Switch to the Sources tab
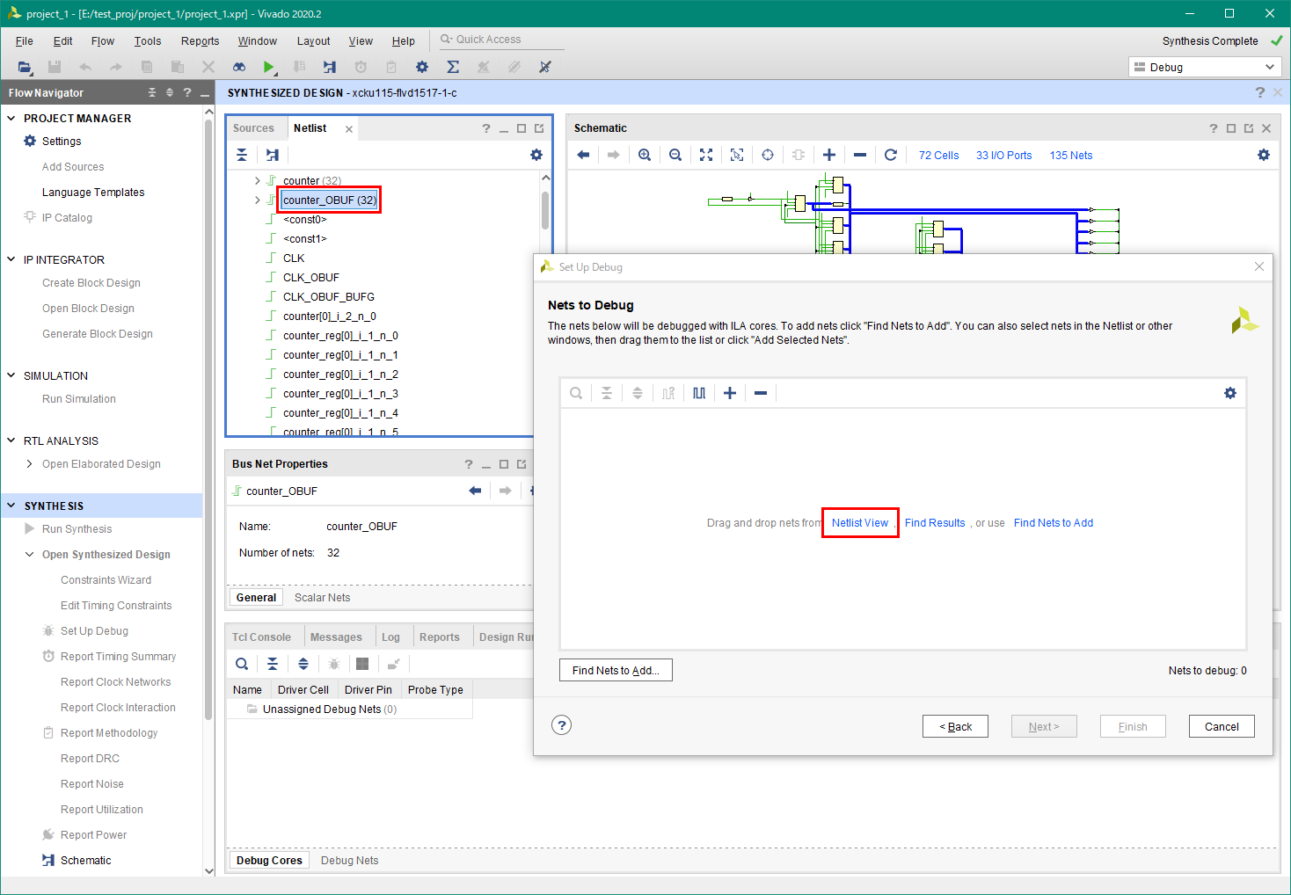Screen dimensions: 1291x895 (x=253, y=128)
